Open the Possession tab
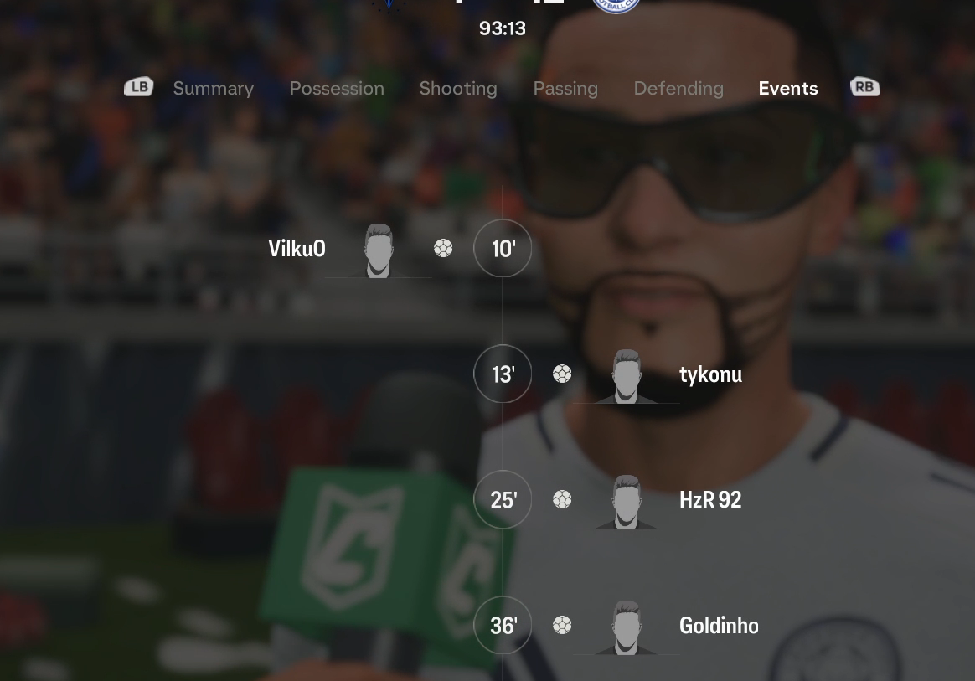 (337, 88)
